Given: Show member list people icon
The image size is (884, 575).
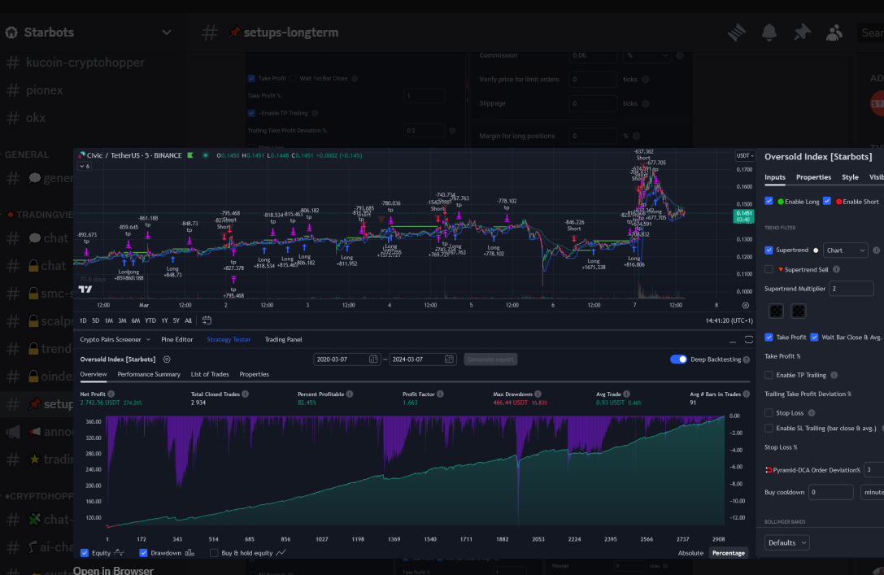Looking at the screenshot, I should 834,33.
